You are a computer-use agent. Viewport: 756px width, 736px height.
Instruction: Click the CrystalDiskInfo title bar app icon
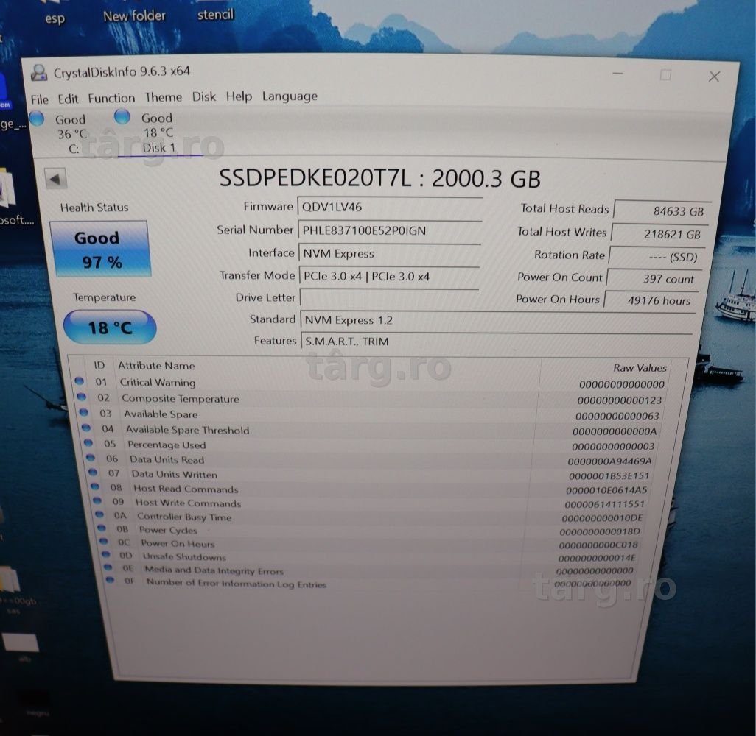[39, 73]
